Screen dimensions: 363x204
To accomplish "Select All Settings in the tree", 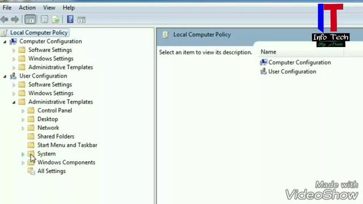I will tap(52, 171).
